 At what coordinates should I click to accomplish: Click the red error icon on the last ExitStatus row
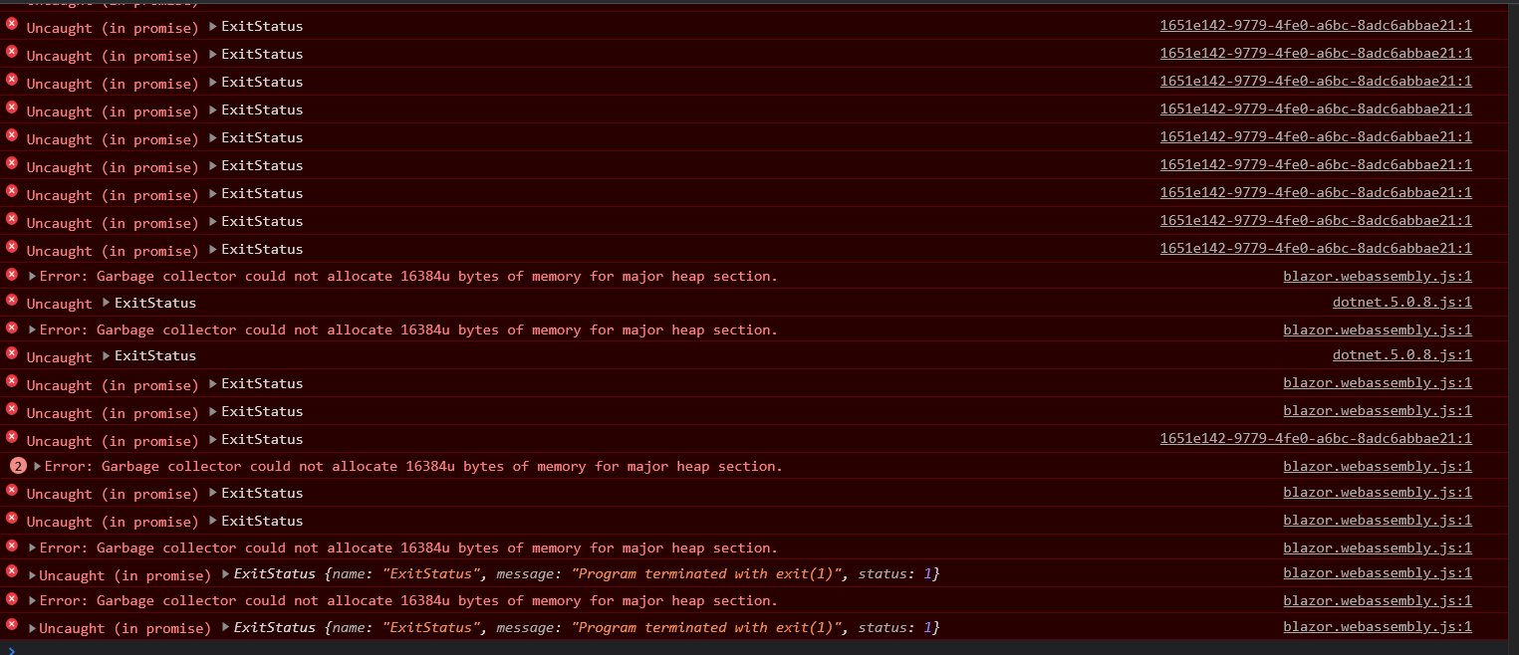coord(11,627)
